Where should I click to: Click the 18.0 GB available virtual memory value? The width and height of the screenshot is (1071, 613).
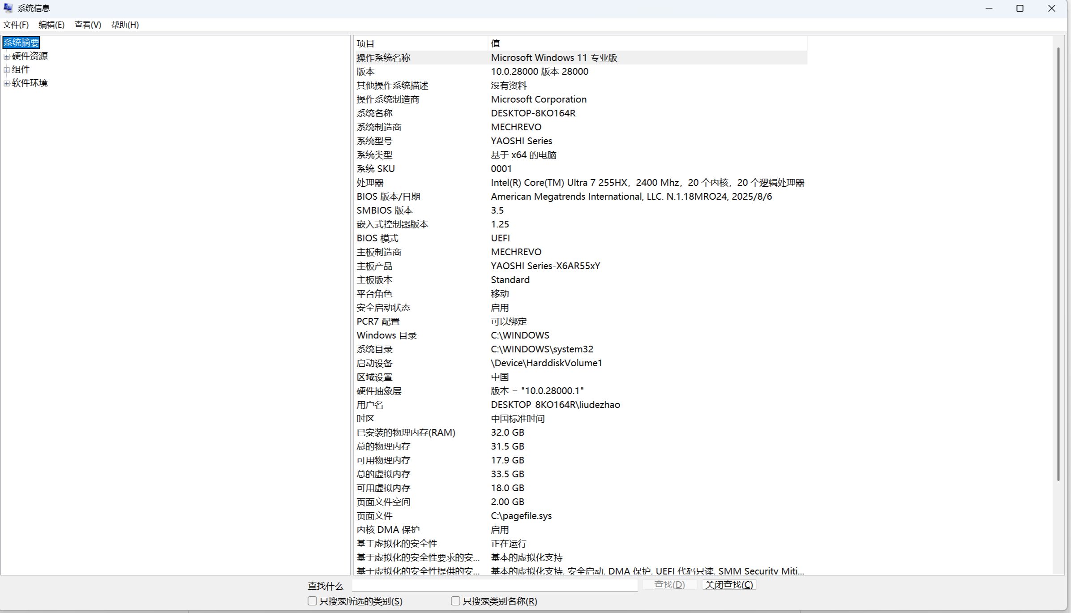pos(507,488)
